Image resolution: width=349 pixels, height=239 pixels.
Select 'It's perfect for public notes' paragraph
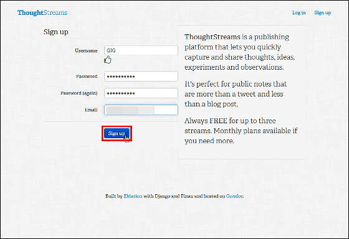click(x=236, y=94)
